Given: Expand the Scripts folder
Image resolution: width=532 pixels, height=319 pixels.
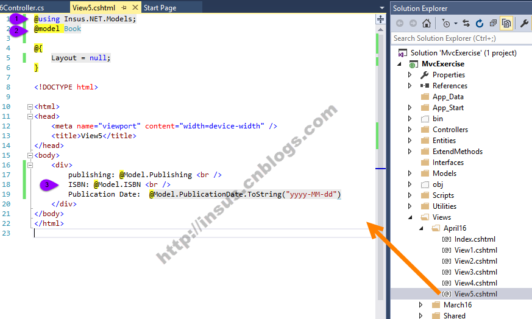Looking at the screenshot, I should tap(410, 195).
